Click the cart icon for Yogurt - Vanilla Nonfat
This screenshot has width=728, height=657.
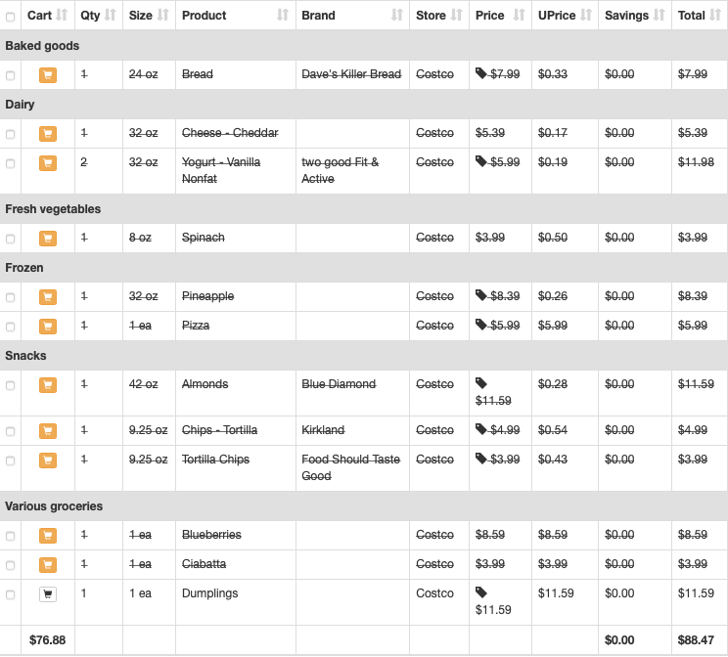pos(48,163)
